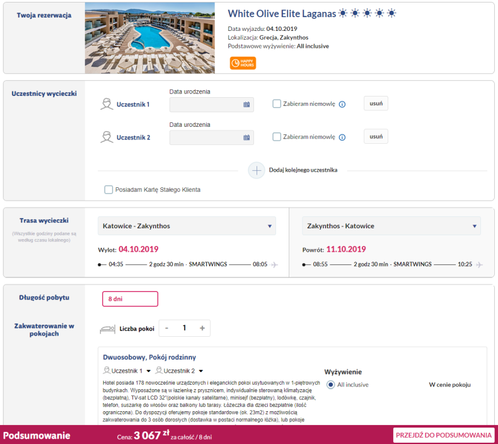Open calendar icon for Uczestnik 2 birth date
Viewport: 498px width, 444px height.
point(246,137)
